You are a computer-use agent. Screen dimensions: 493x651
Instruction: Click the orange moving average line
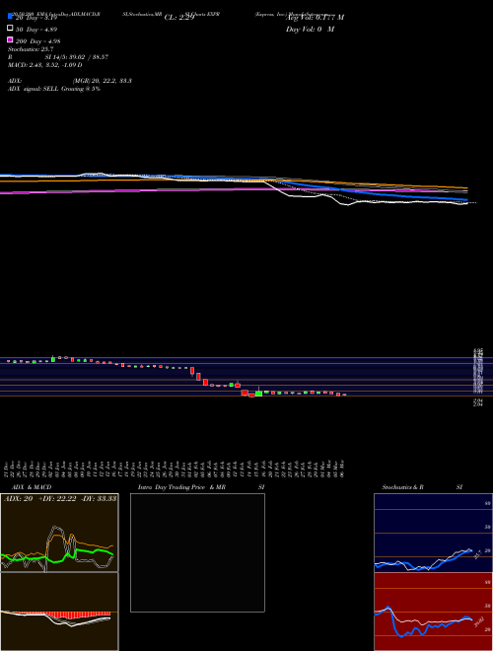point(374,183)
